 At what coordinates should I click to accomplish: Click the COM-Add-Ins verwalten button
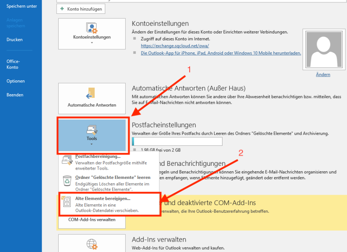click(x=92, y=219)
